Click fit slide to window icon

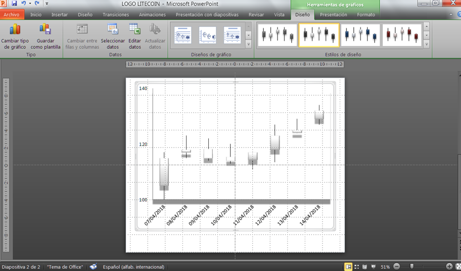click(x=457, y=266)
